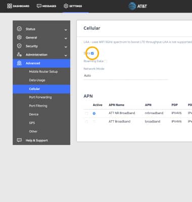192x202 pixels.
Task: Click IPV4V6 in ATT NR Broadband row
Action: [176, 113]
